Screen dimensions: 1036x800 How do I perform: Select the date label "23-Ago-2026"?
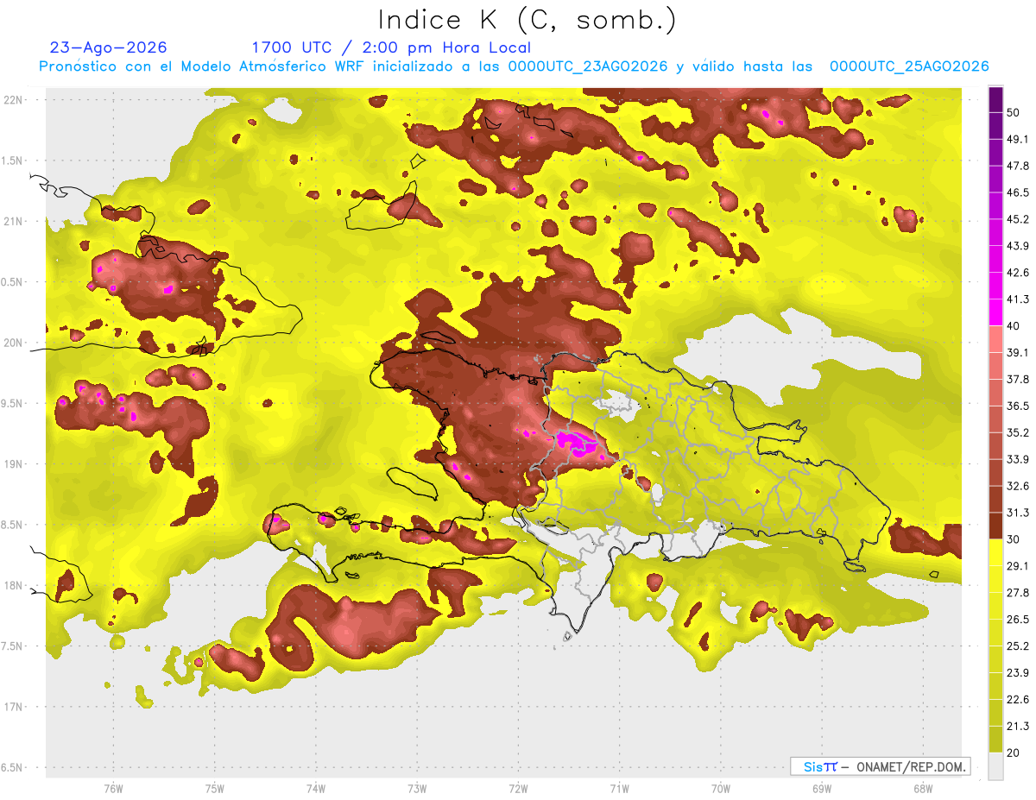(x=109, y=47)
